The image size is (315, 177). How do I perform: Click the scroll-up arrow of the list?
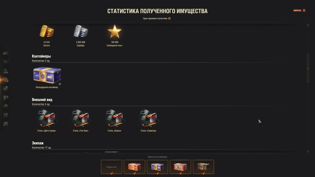[x=308, y=25]
